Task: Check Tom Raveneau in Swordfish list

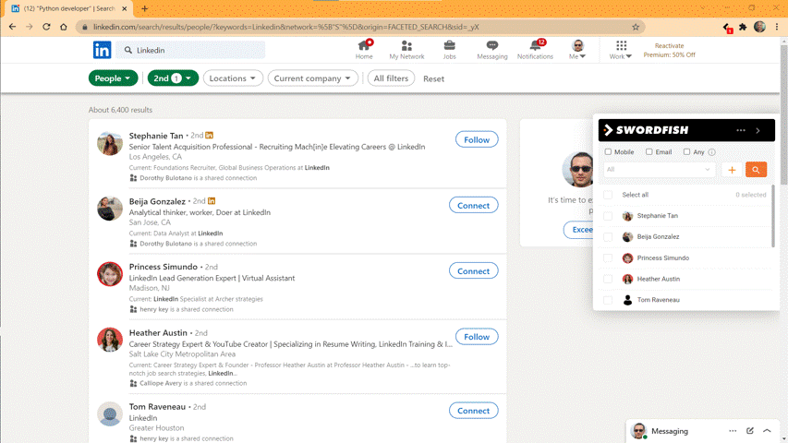Action: 608,300
